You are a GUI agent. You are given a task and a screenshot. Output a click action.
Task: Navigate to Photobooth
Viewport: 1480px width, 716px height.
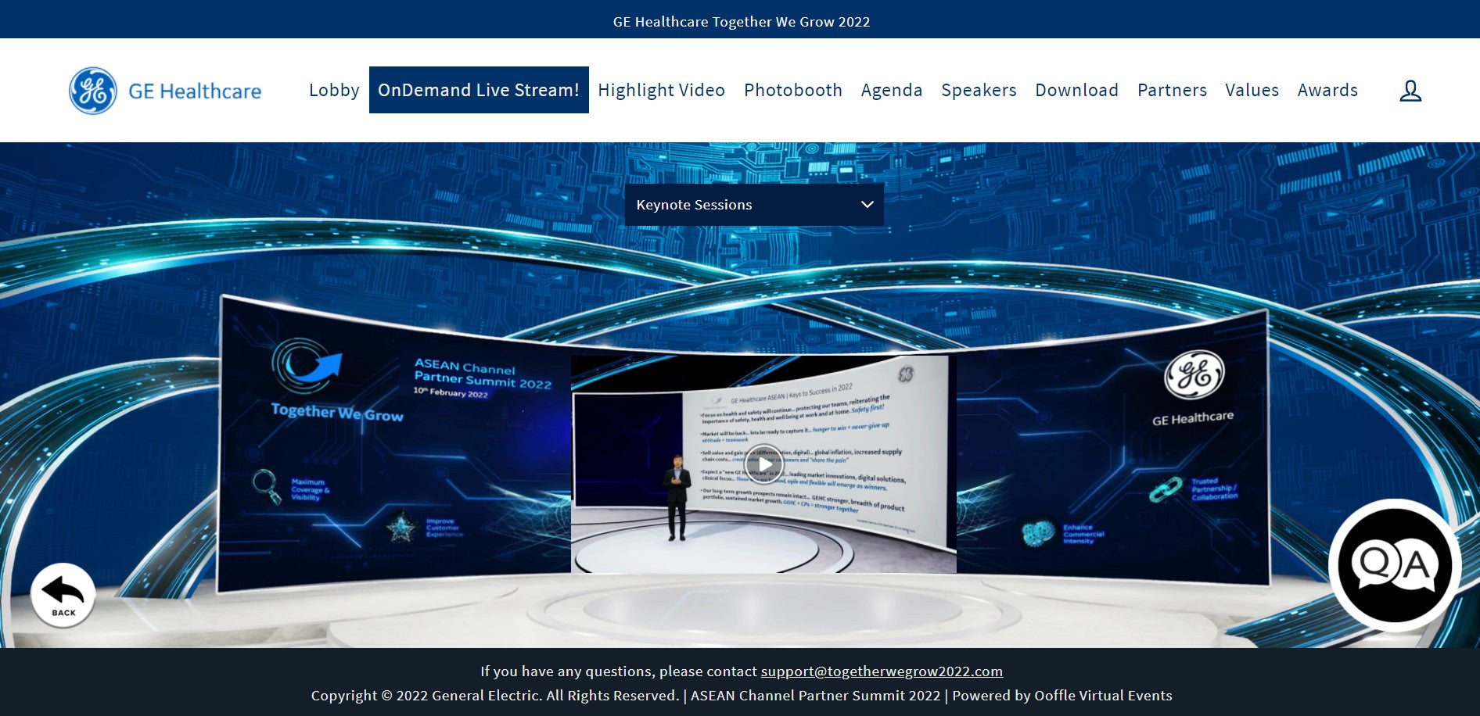[792, 91]
